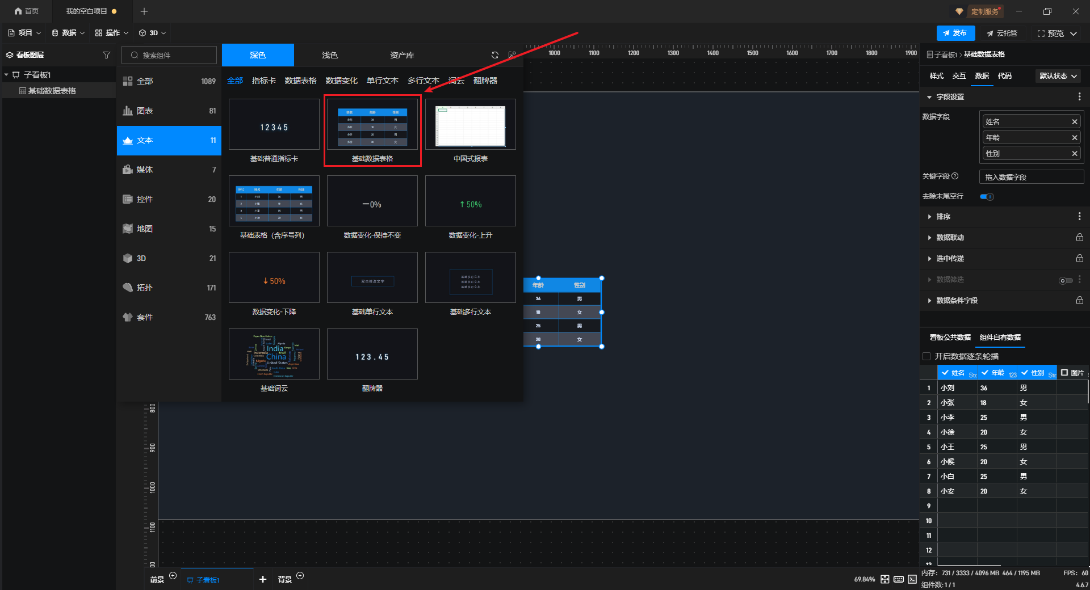
Task: Switch to the 样式 tab
Action: (x=936, y=76)
